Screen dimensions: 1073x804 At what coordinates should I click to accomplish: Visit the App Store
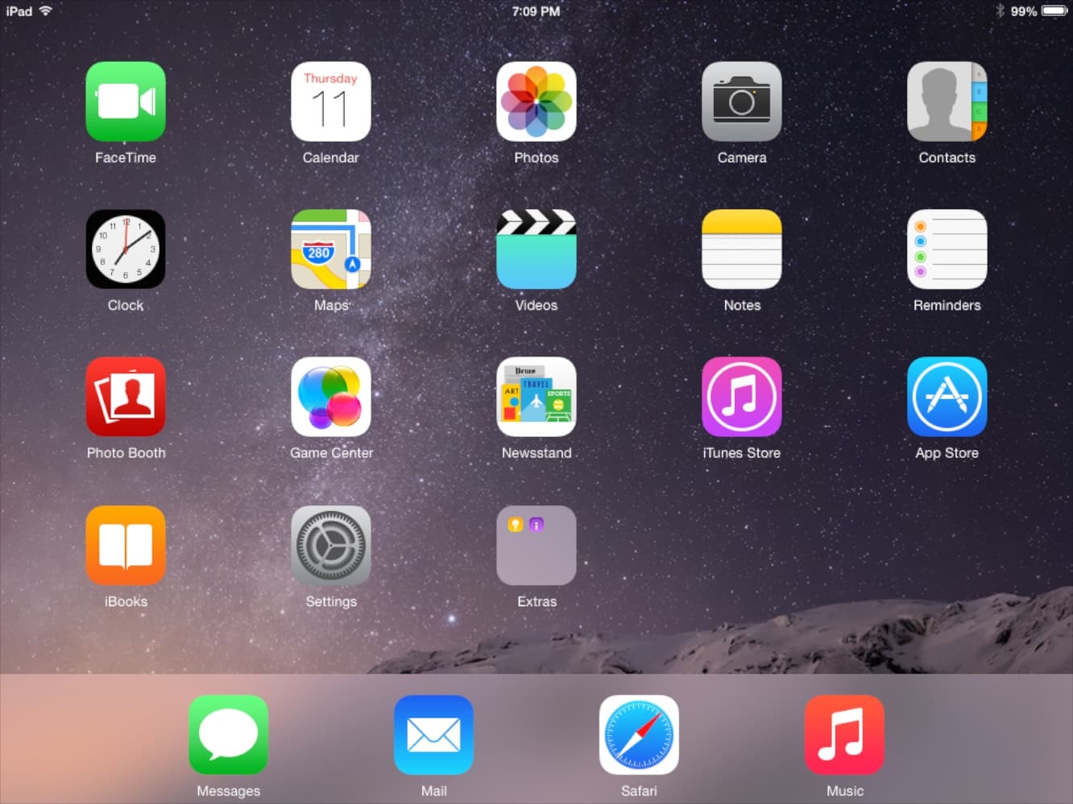pyautogui.click(x=947, y=397)
